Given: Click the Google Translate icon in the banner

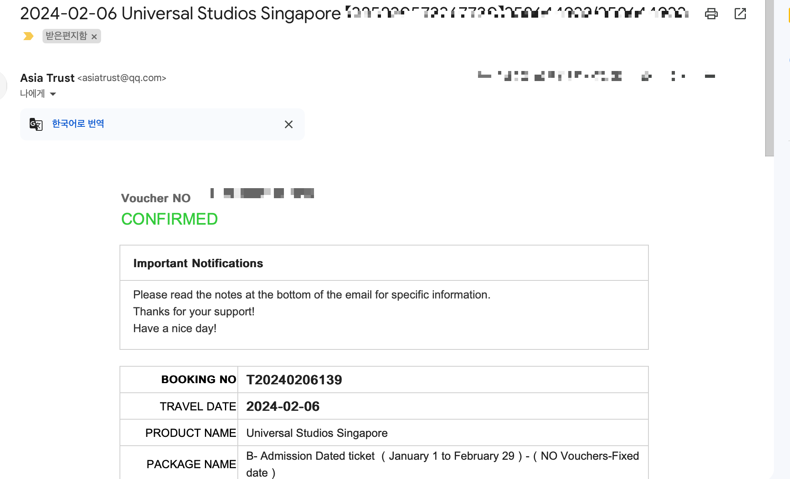Looking at the screenshot, I should [36, 124].
